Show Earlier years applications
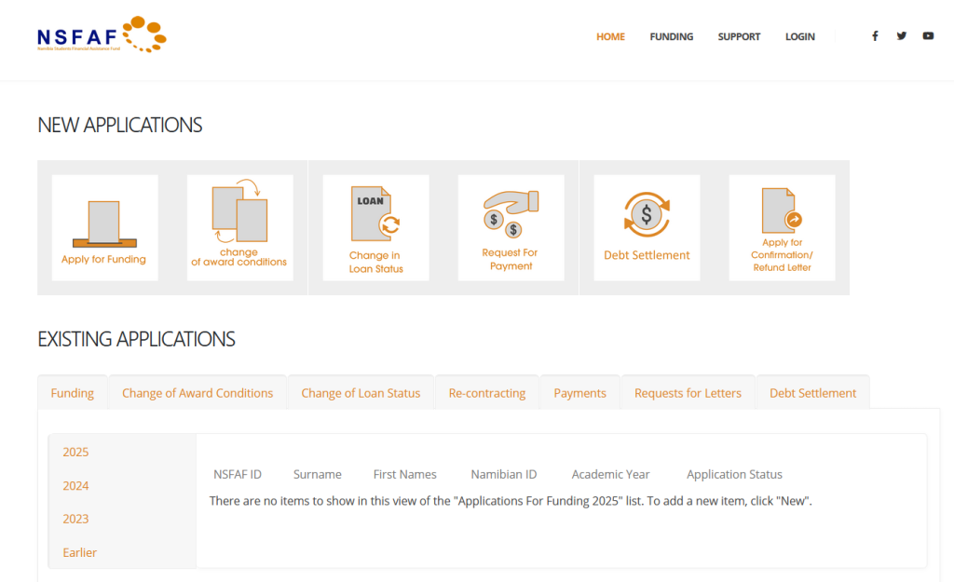 tap(79, 552)
